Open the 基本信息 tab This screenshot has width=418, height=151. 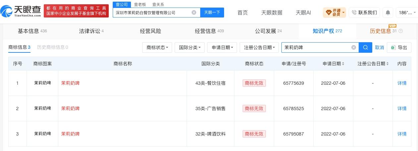pos(32,31)
